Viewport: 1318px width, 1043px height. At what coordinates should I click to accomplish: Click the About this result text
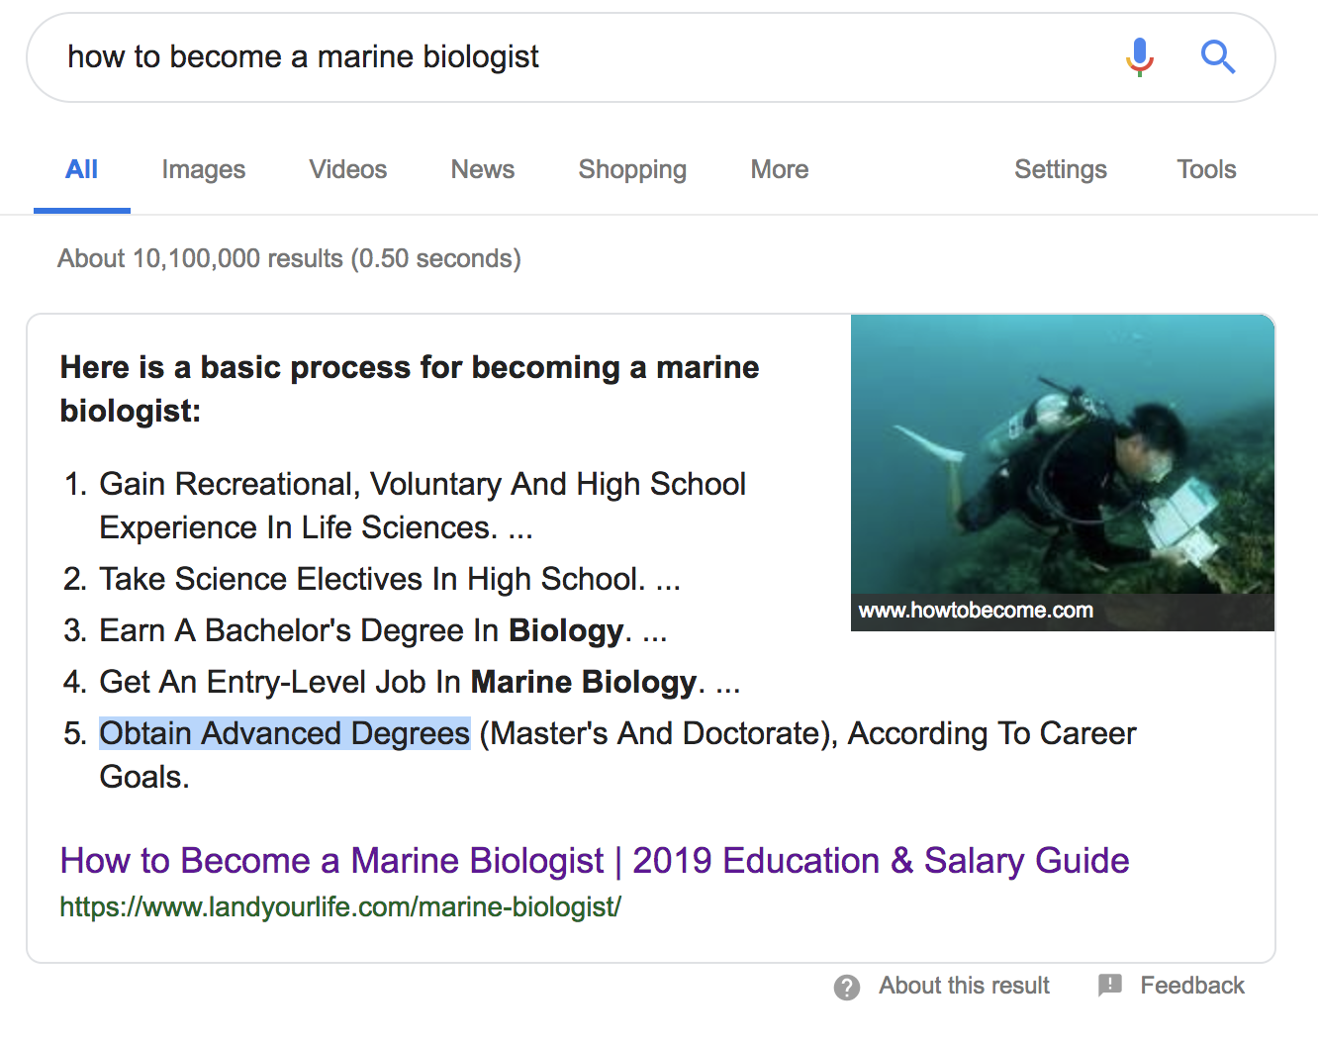(x=965, y=986)
